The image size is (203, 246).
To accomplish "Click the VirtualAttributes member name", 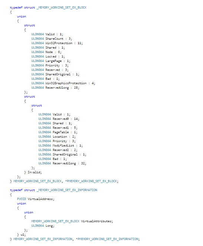I will [96, 221].
